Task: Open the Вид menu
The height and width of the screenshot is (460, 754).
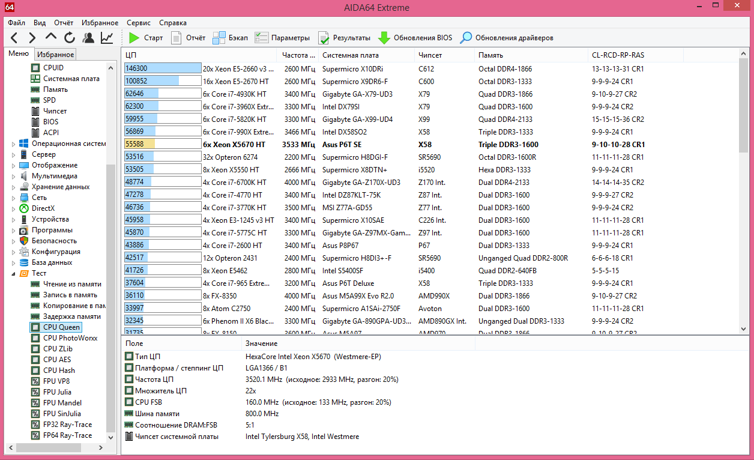Action: tap(40, 23)
